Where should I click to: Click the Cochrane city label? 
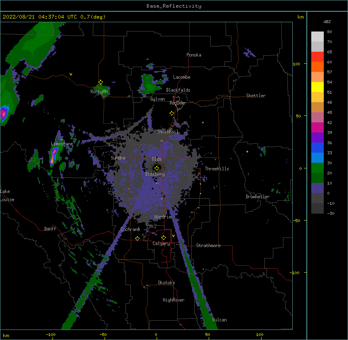pos(130,229)
